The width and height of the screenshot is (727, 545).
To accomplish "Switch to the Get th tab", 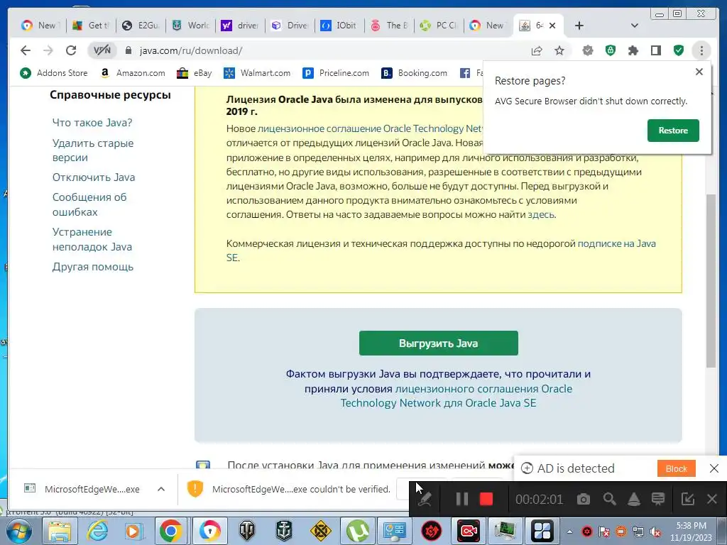I will click(x=91, y=26).
